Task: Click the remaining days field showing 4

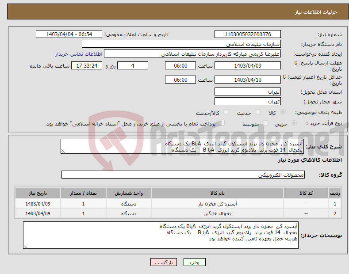Action: tap(133, 65)
